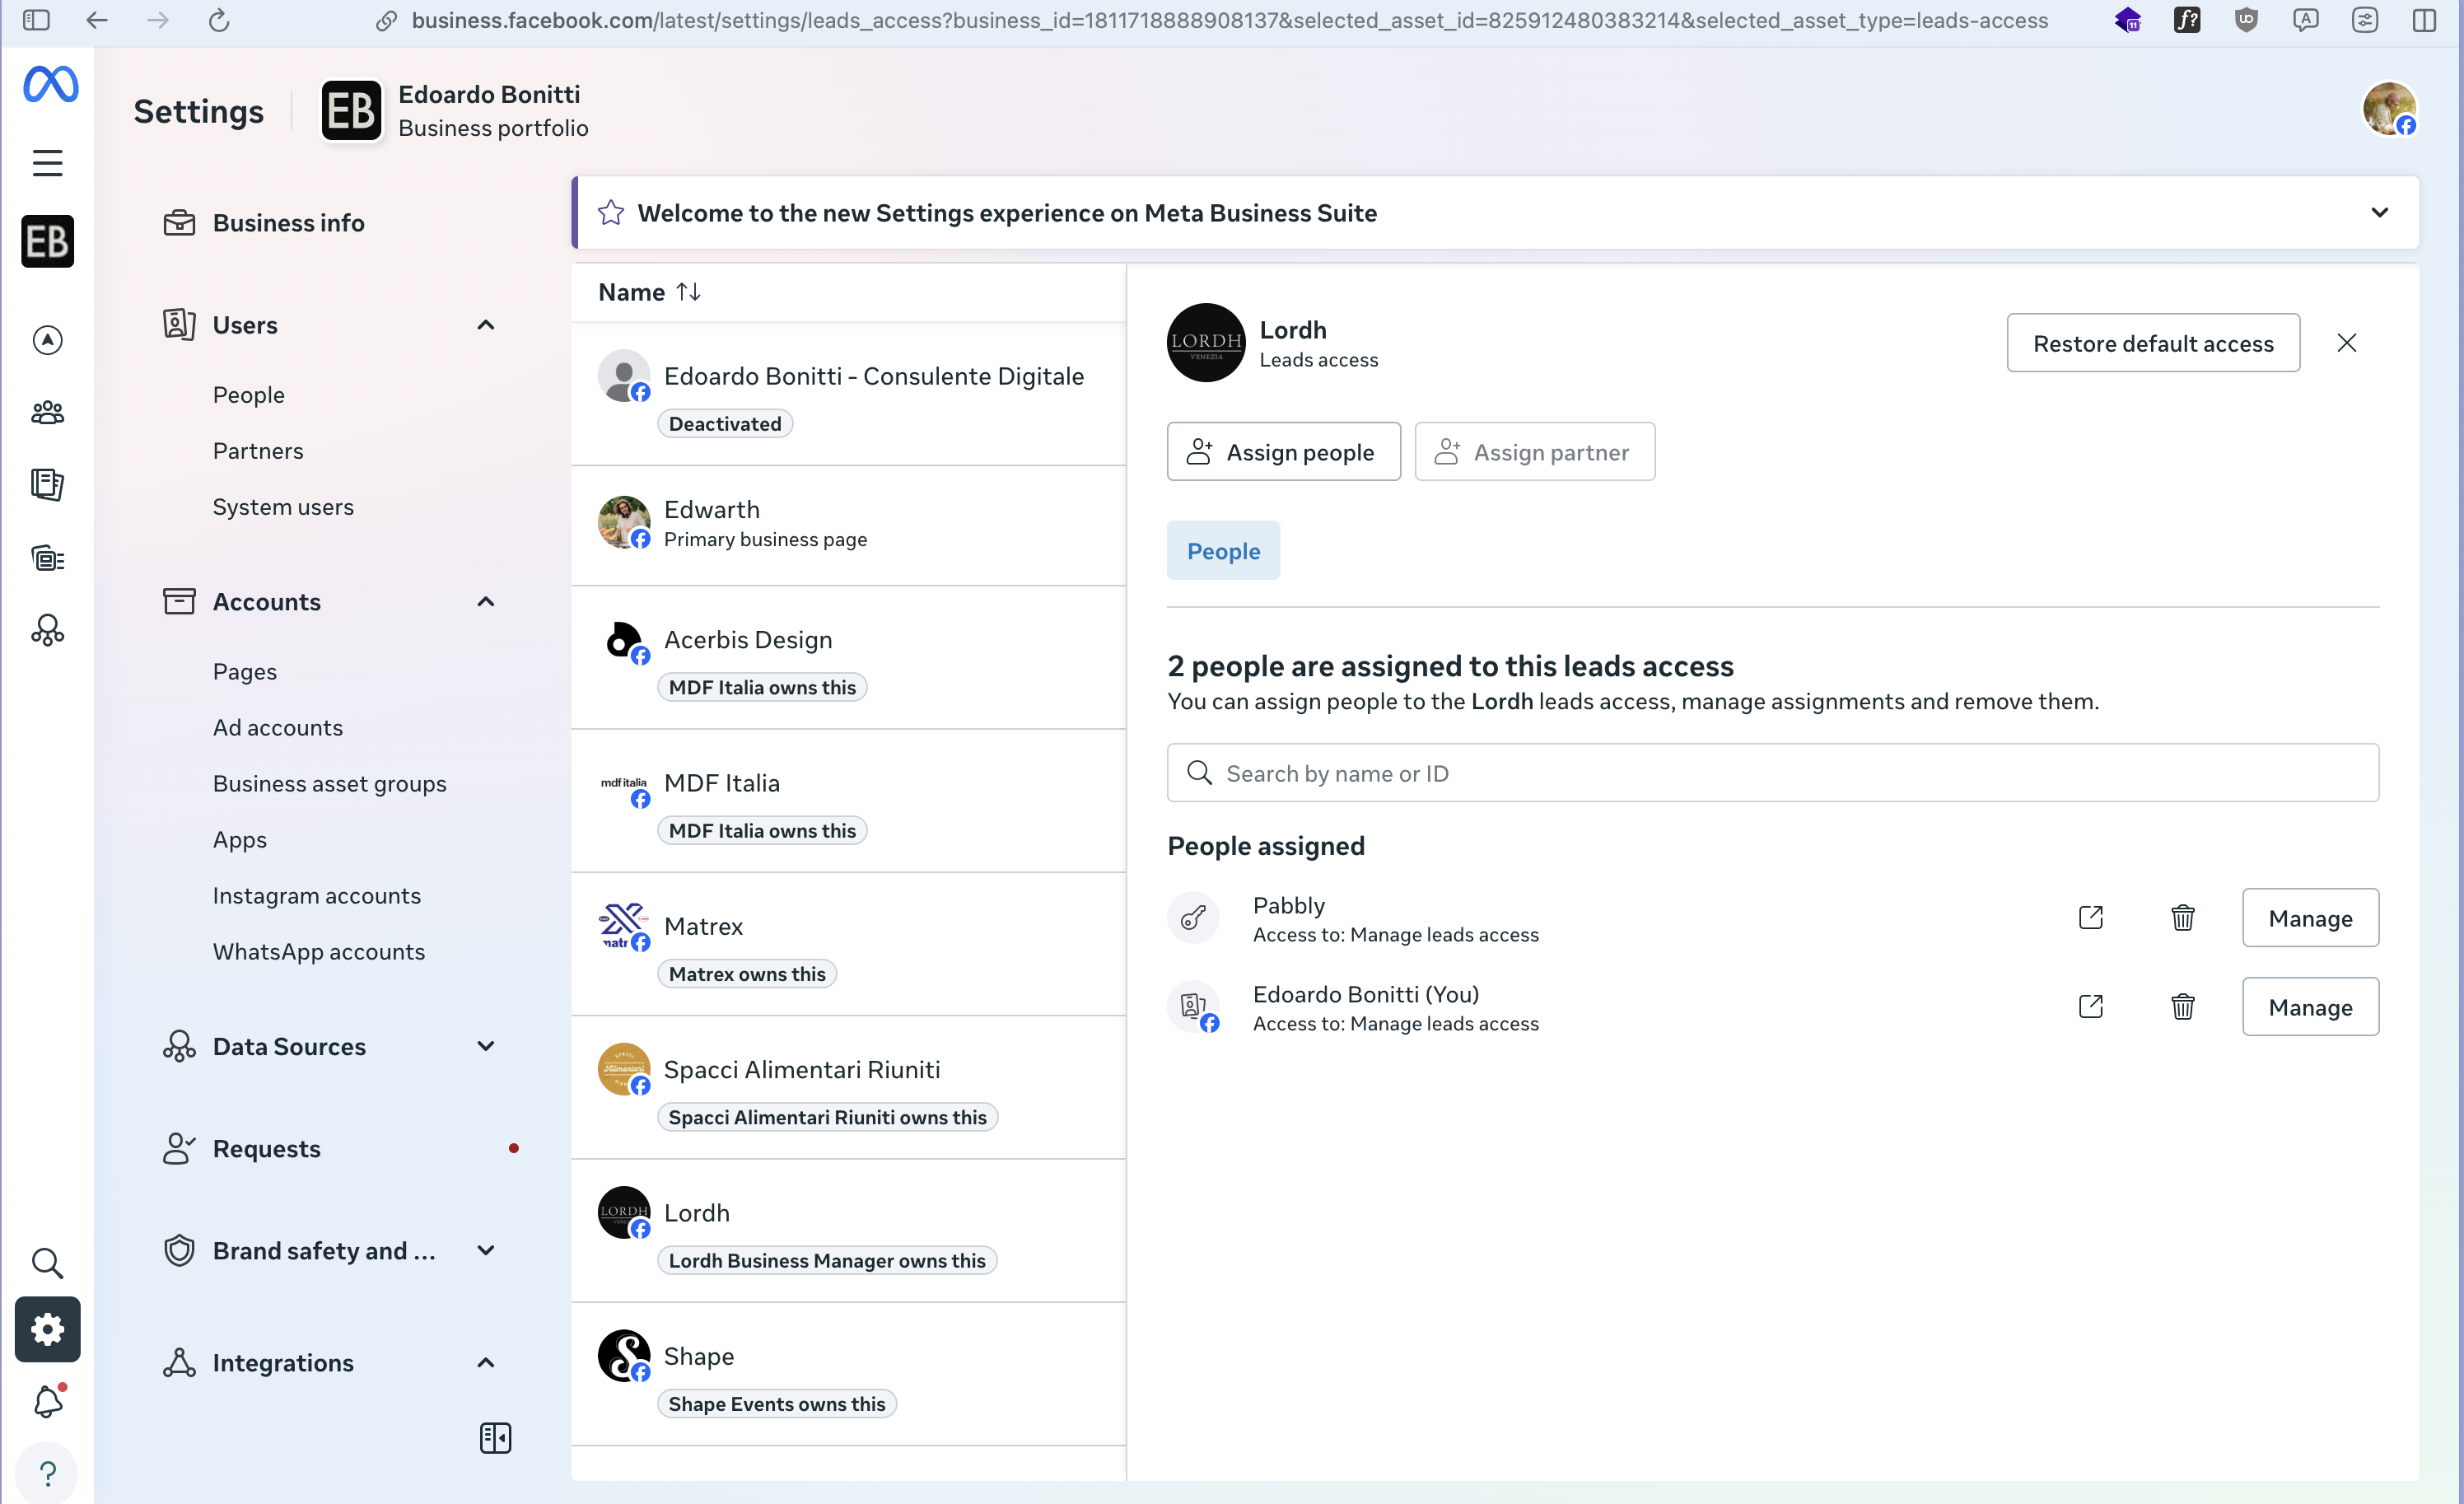Click the Assign people button
Image resolution: width=2464 pixels, height=1504 pixels.
(1283, 452)
